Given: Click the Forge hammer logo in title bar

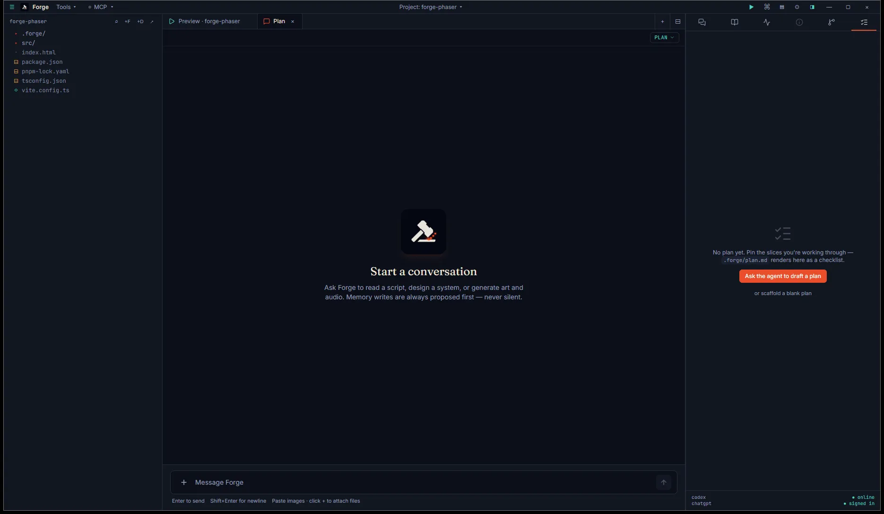Looking at the screenshot, I should pyautogui.click(x=25, y=7).
